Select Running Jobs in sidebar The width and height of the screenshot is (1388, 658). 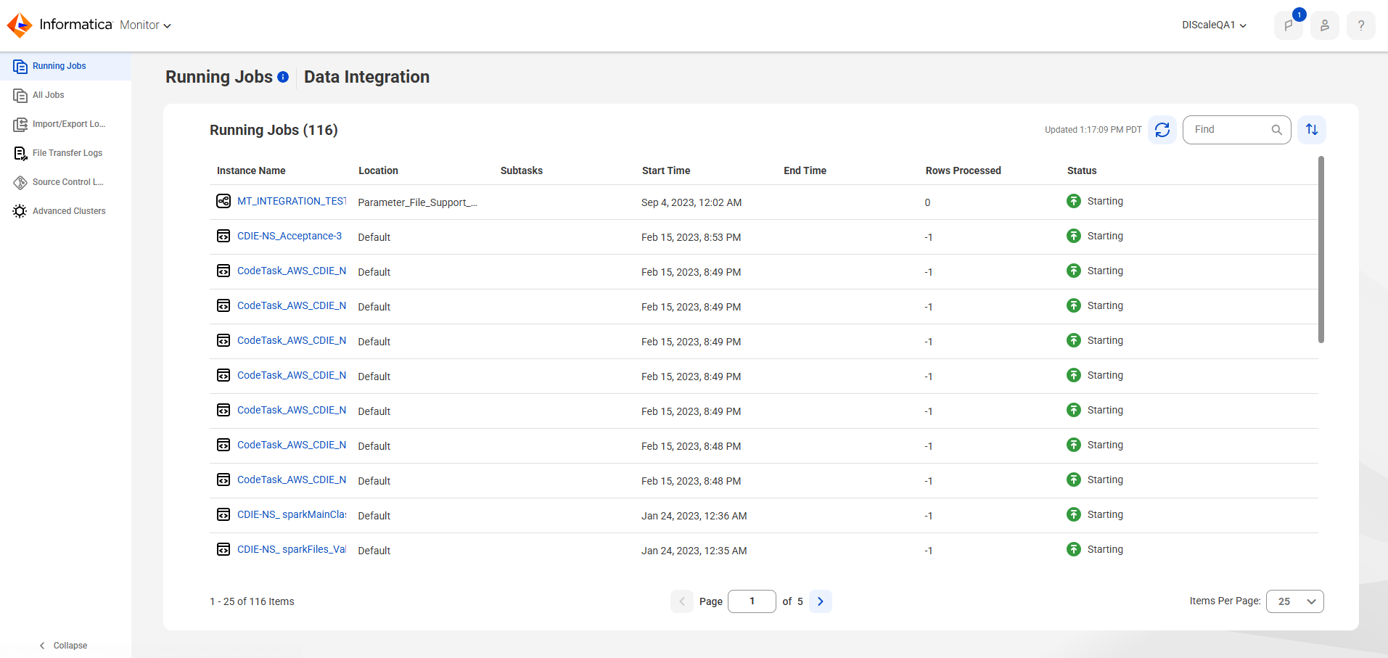click(x=65, y=66)
